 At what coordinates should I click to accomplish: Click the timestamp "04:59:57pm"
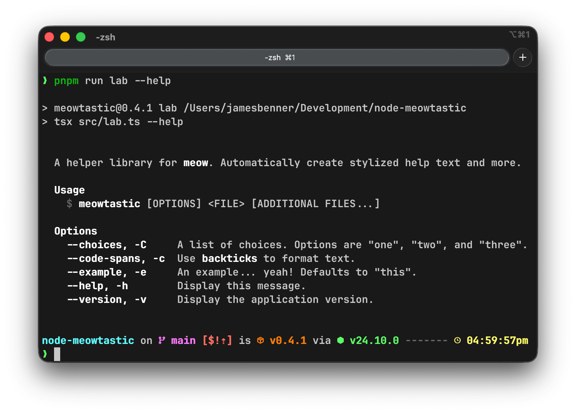point(498,340)
